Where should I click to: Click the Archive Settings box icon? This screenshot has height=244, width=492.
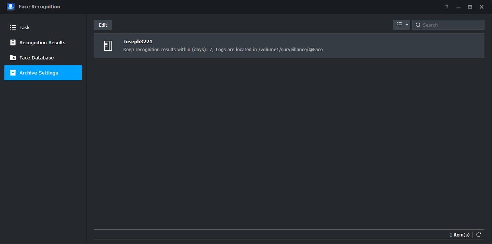(x=13, y=73)
